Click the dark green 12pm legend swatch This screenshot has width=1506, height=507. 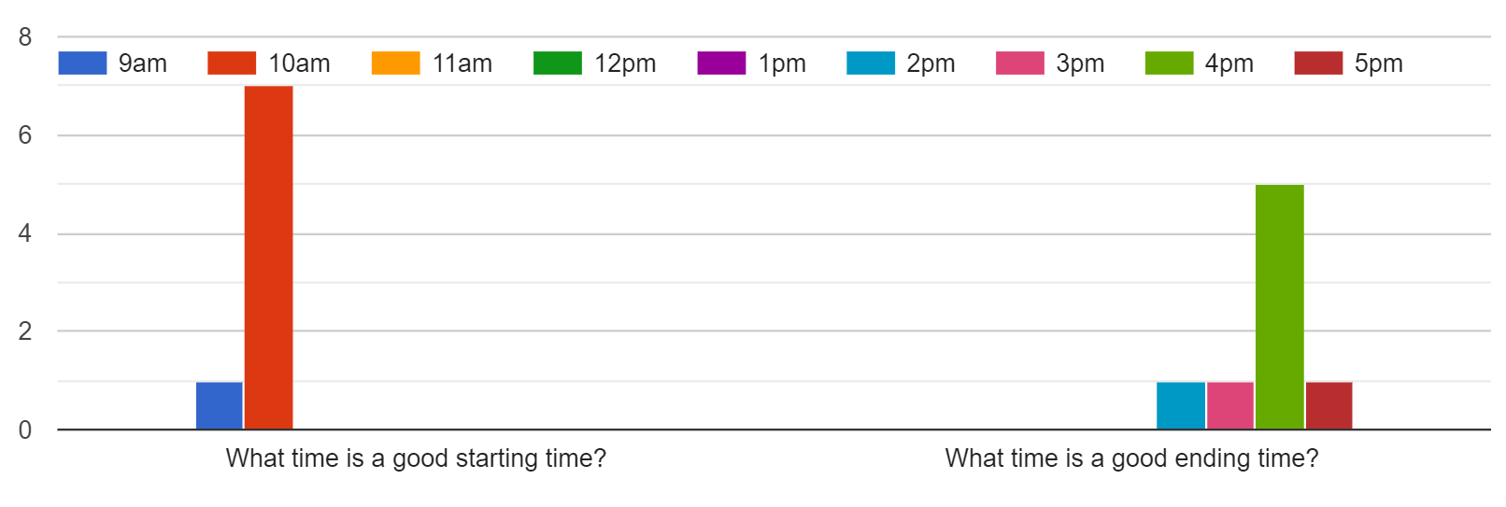click(558, 63)
